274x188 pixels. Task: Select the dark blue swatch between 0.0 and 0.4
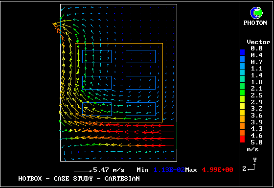242,52
